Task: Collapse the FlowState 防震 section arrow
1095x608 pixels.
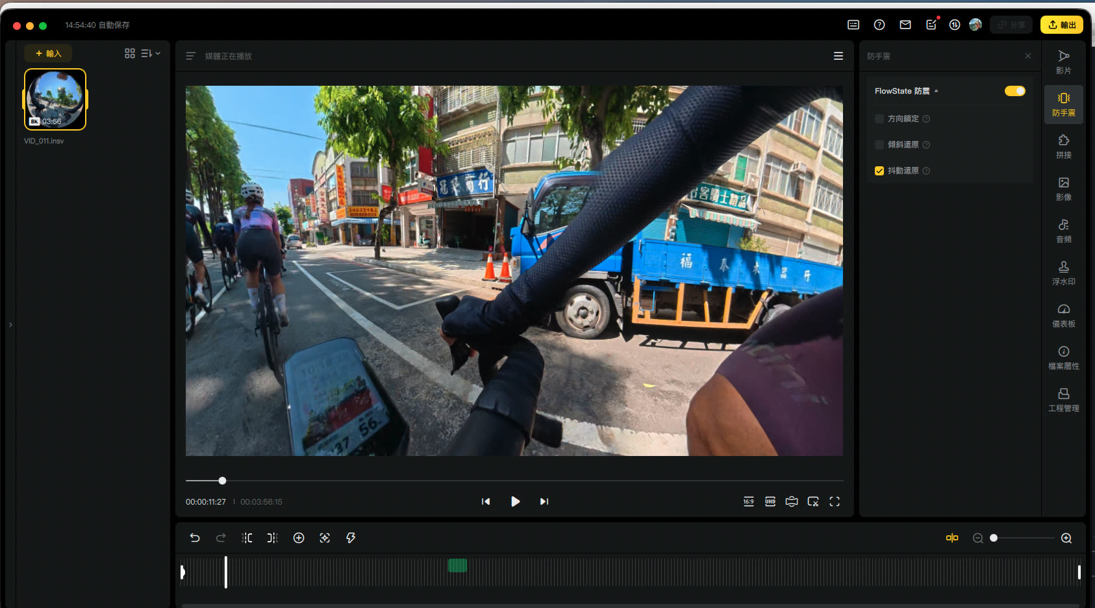Action: coord(936,91)
